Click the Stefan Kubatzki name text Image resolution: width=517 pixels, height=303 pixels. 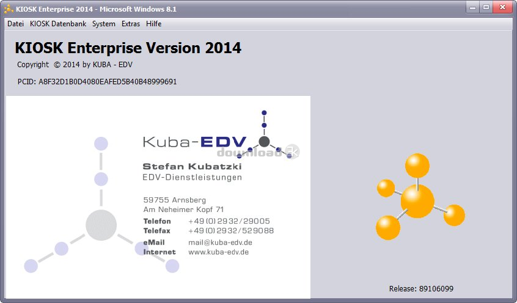[193, 167]
